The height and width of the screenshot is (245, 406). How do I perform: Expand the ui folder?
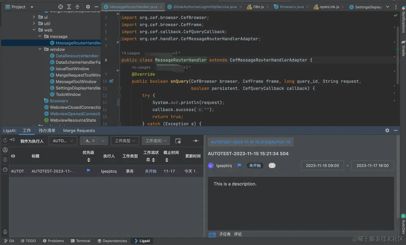click(x=34, y=17)
